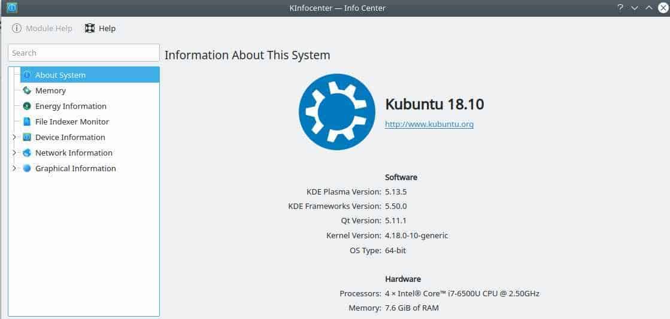This screenshot has height=319, width=670.
Task: Expand the Device Information tree node
Action: click(x=14, y=138)
